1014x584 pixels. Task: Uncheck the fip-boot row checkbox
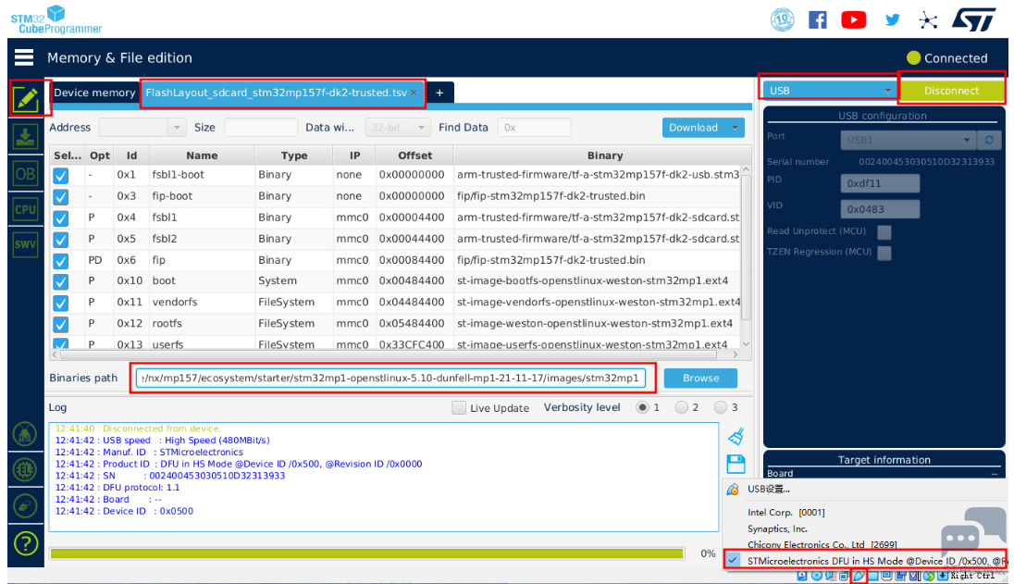click(x=61, y=196)
